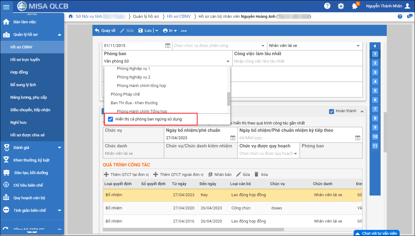This screenshot has width=415, height=236.
Task: Click the home icon in breadcrumb
Action: click(71, 16)
